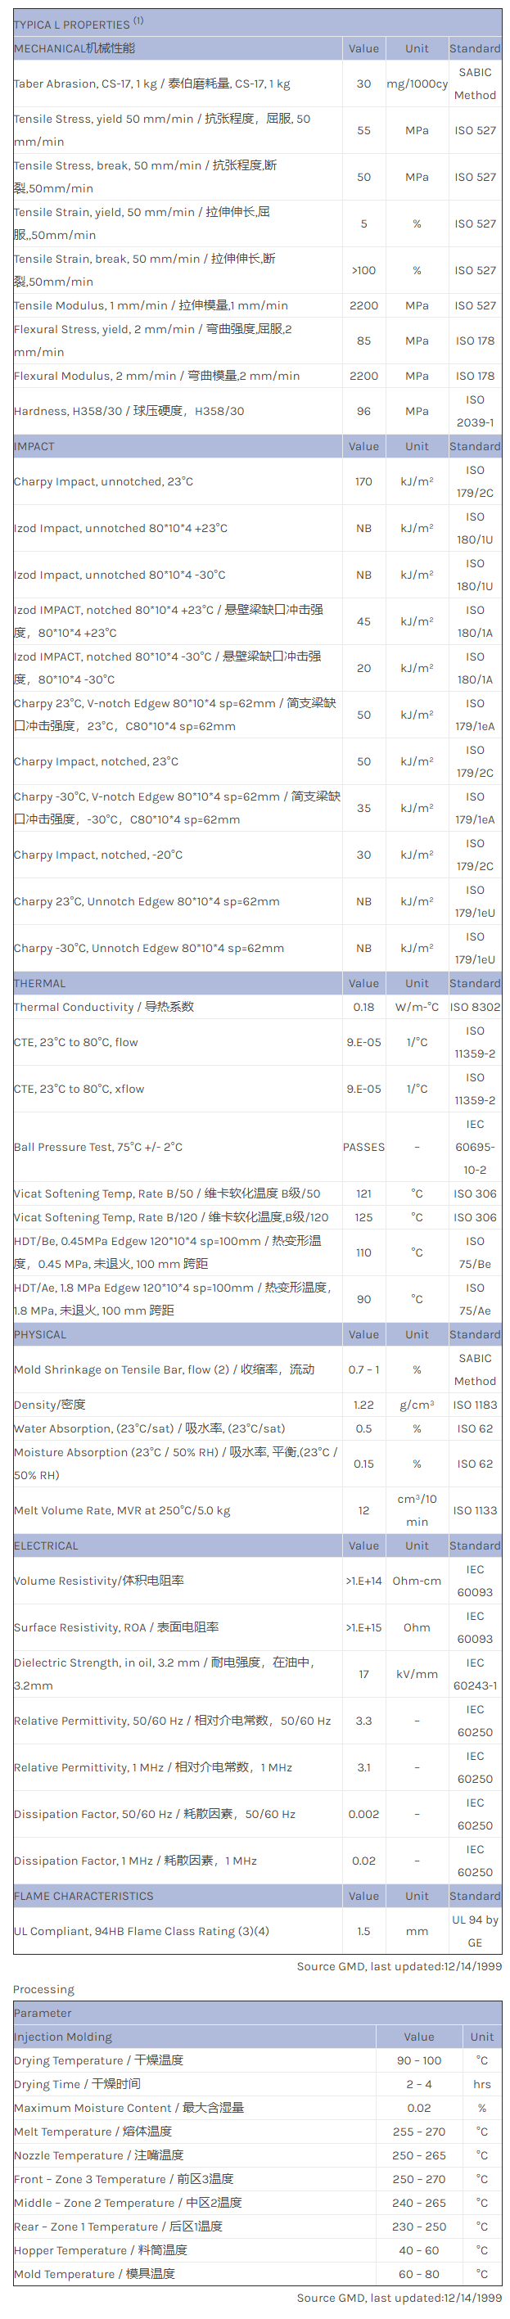This screenshot has width=510, height=2319.
Task: Click the Tensile Modulus property label
Action: click(x=151, y=305)
